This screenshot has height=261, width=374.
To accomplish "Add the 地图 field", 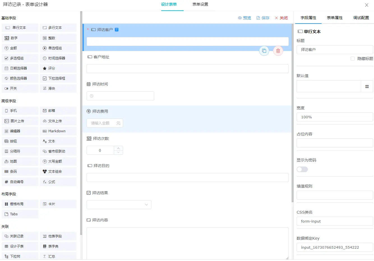I will (20, 161).
